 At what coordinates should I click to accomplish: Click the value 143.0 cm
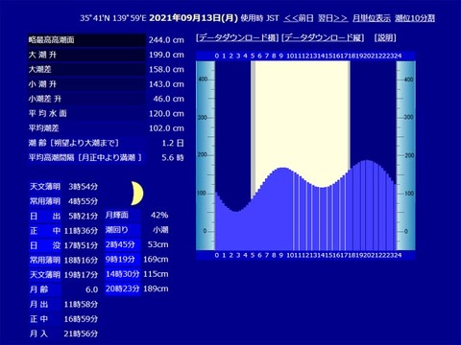pyautogui.click(x=166, y=84)
